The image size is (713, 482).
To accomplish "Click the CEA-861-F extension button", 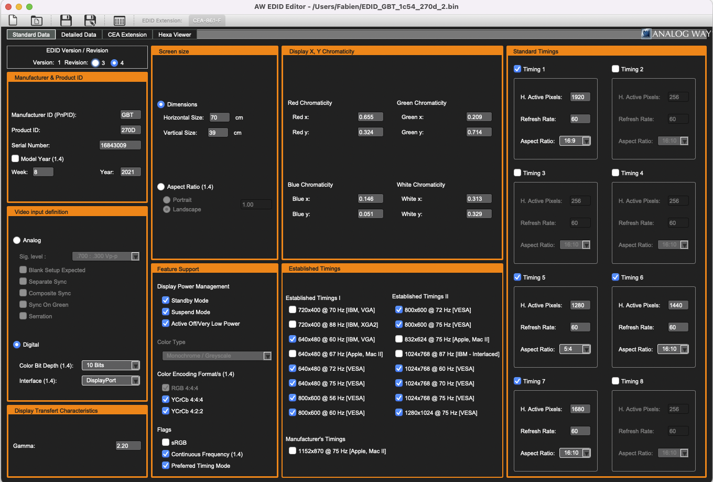I will pos(207,20).
